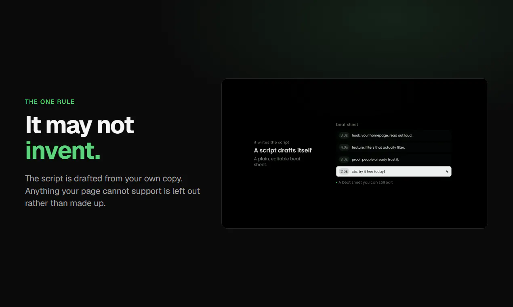Click the 3.0s badge beside the proof beat
The image size is (513, 307).
344,160
